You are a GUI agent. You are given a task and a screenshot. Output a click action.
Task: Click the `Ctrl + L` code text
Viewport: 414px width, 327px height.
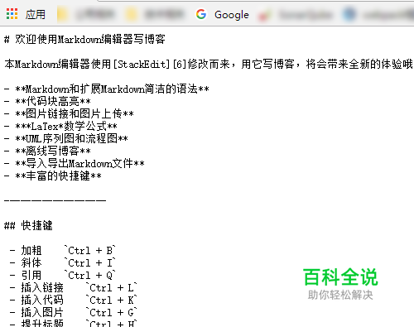112,288
